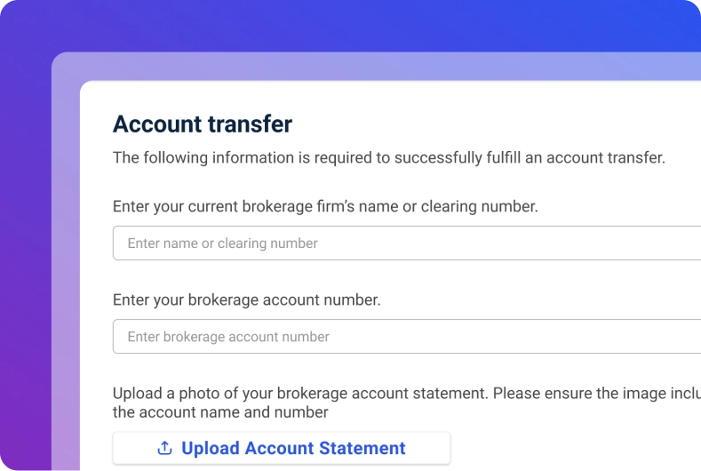The image size is (701, 471).
Task: Click "Enter brokerage account number" placeholder text
Action: pyautogui.click(x=228, y=337)
